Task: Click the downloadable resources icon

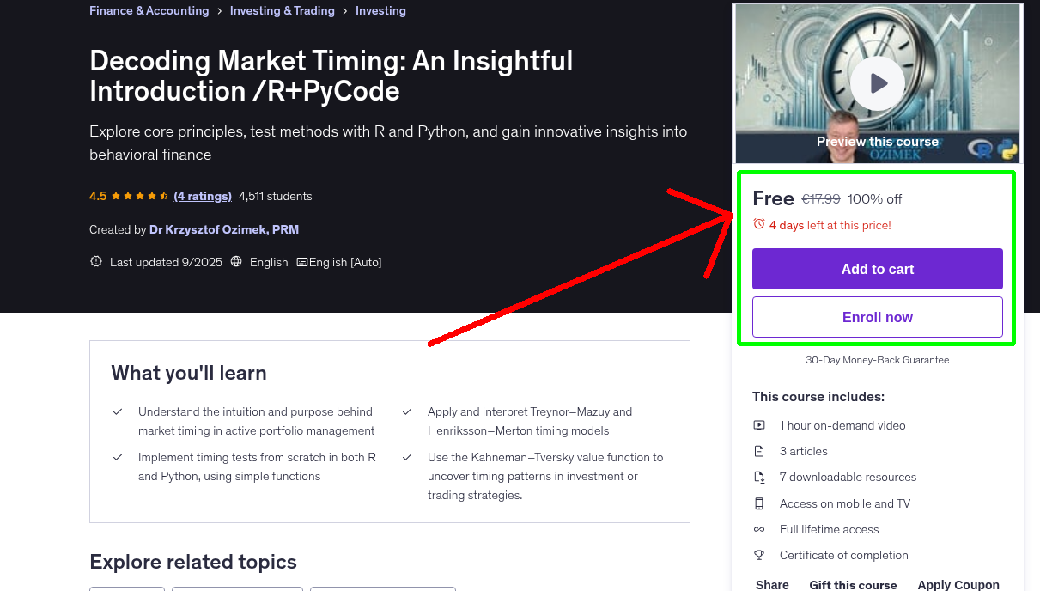Action: tap(759, 477)
